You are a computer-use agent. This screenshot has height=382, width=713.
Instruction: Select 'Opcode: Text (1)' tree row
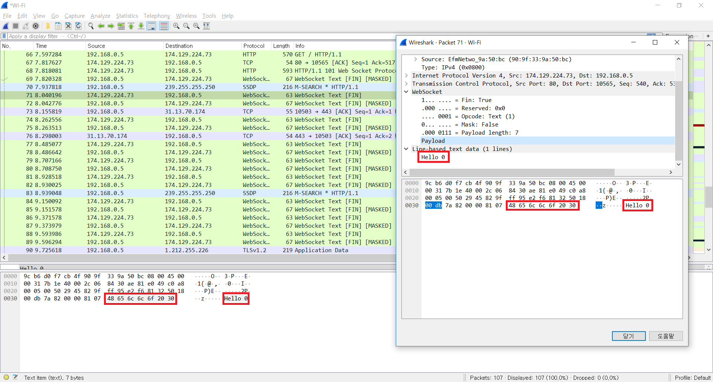click(x=468, y=116)
